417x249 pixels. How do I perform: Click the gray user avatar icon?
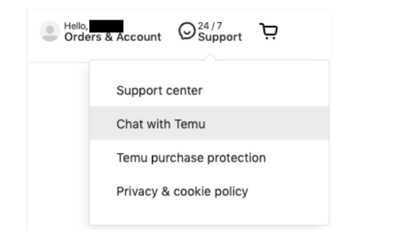50,31
